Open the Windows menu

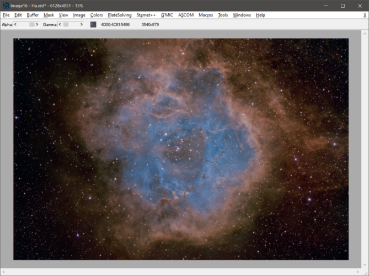tap(242, 15)
